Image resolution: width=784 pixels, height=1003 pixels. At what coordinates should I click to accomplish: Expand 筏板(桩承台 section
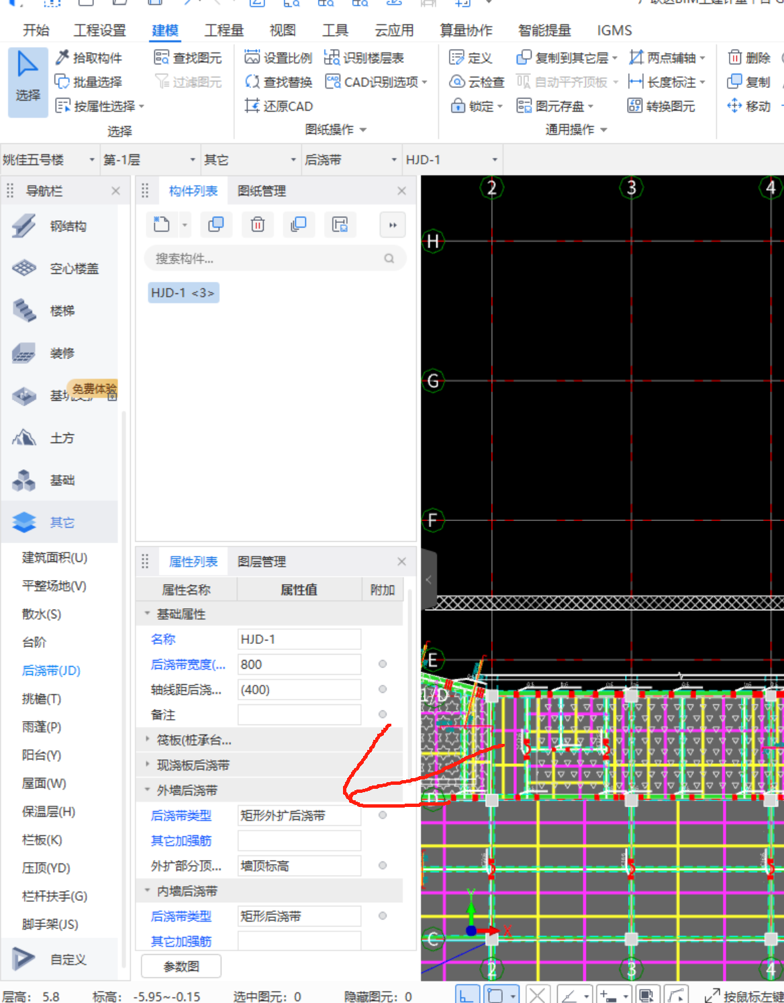[x=147, y=740]
